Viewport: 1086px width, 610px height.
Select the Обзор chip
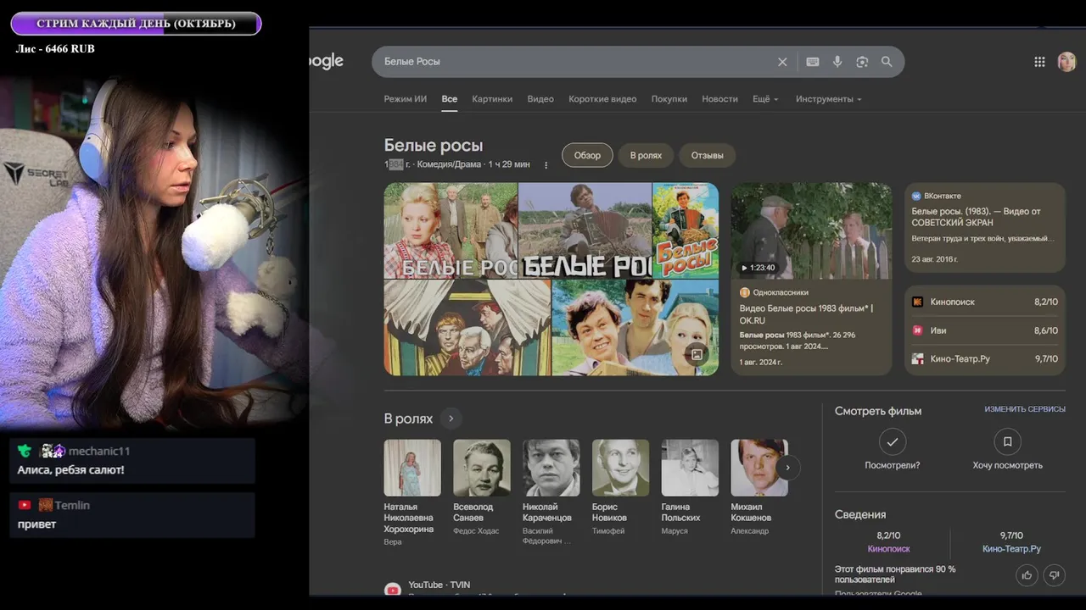[x=587, y=155]
